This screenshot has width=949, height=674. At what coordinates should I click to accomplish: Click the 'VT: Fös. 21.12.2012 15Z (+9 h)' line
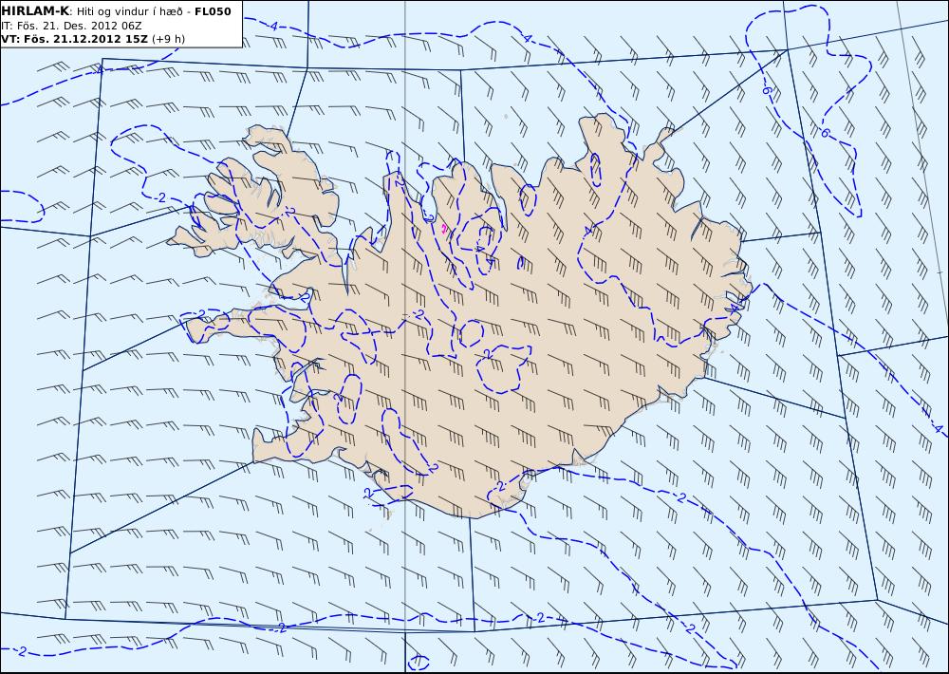pos(93,39)
